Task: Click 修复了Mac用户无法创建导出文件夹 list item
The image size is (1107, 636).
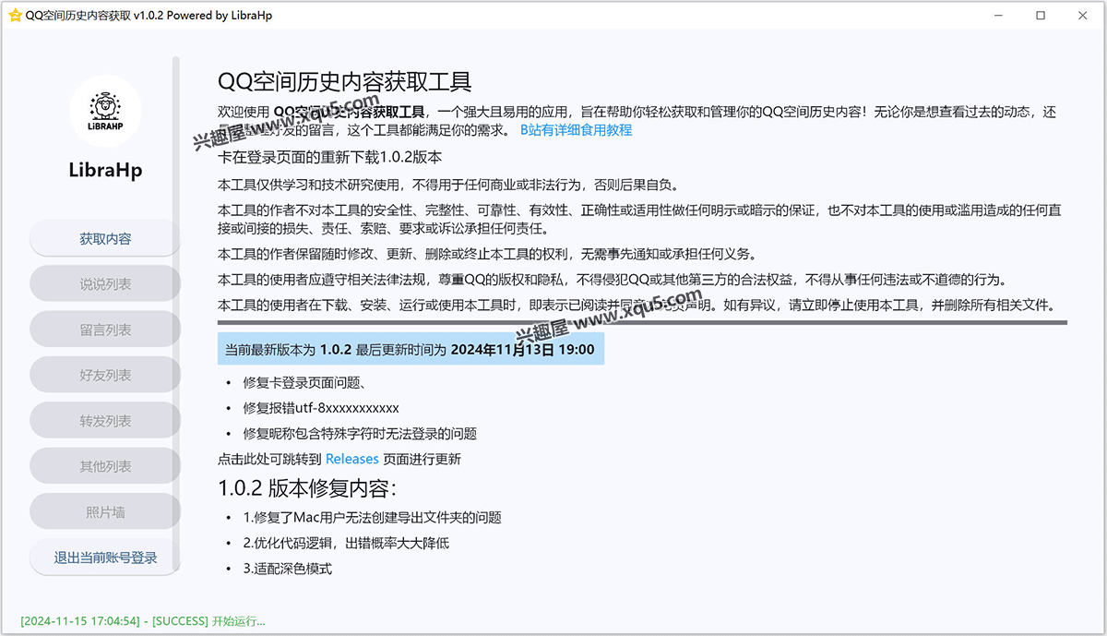Action: pyautogui.click(x=372, y=518)
